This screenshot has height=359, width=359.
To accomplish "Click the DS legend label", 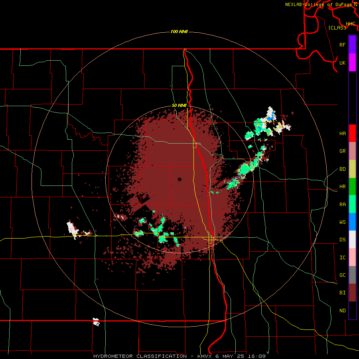I will 342,240.
